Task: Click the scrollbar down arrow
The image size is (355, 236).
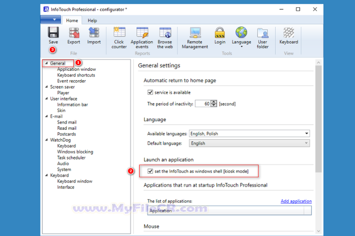Action: [319, 231]
